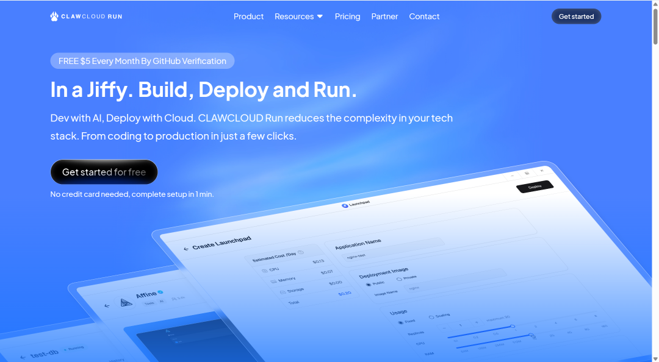Image resolution: width=659 pixels, height=362 pixels.
Task: Click the CLAWCLOUD RUN wordmark
Action: tap(92, 16)
